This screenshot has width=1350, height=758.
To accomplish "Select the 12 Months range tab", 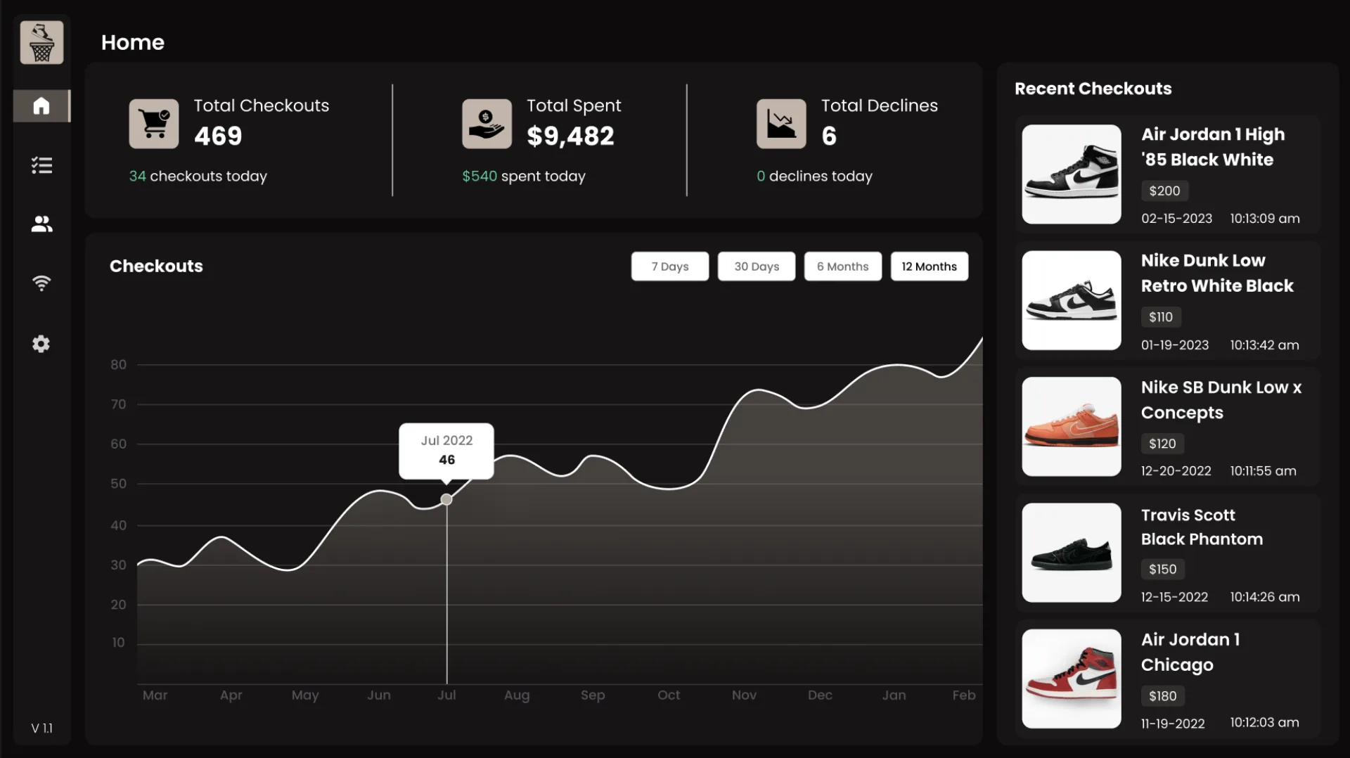I will click(x=930, y=266).
